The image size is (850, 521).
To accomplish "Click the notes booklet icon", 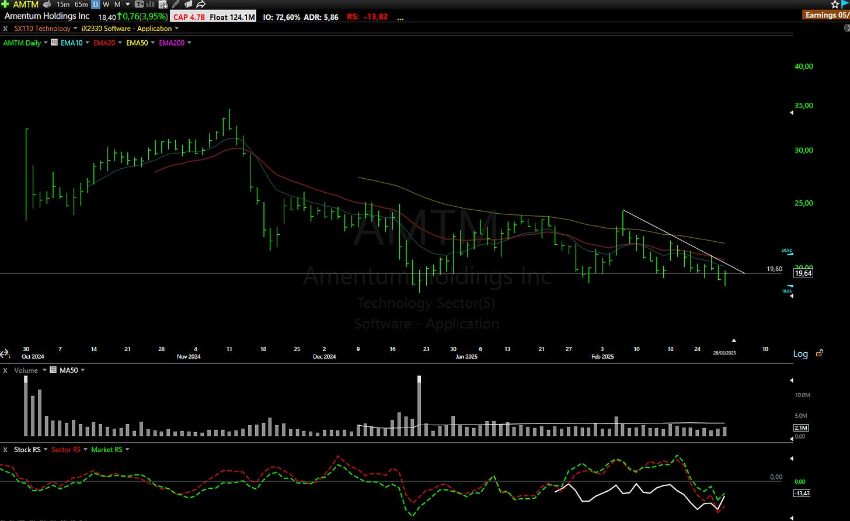I will pos(188,4).
